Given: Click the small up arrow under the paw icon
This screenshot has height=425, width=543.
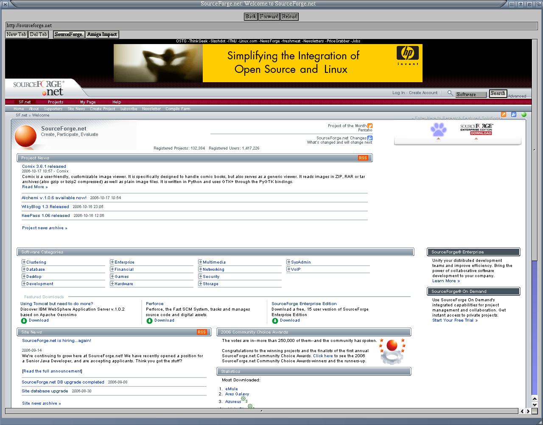Looking at the screenshot, I should 438,139.
